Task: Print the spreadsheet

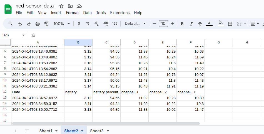Action: click(38, 24)
